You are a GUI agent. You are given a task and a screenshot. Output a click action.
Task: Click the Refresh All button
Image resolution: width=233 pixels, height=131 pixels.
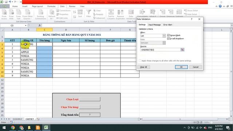pos(52,14)
